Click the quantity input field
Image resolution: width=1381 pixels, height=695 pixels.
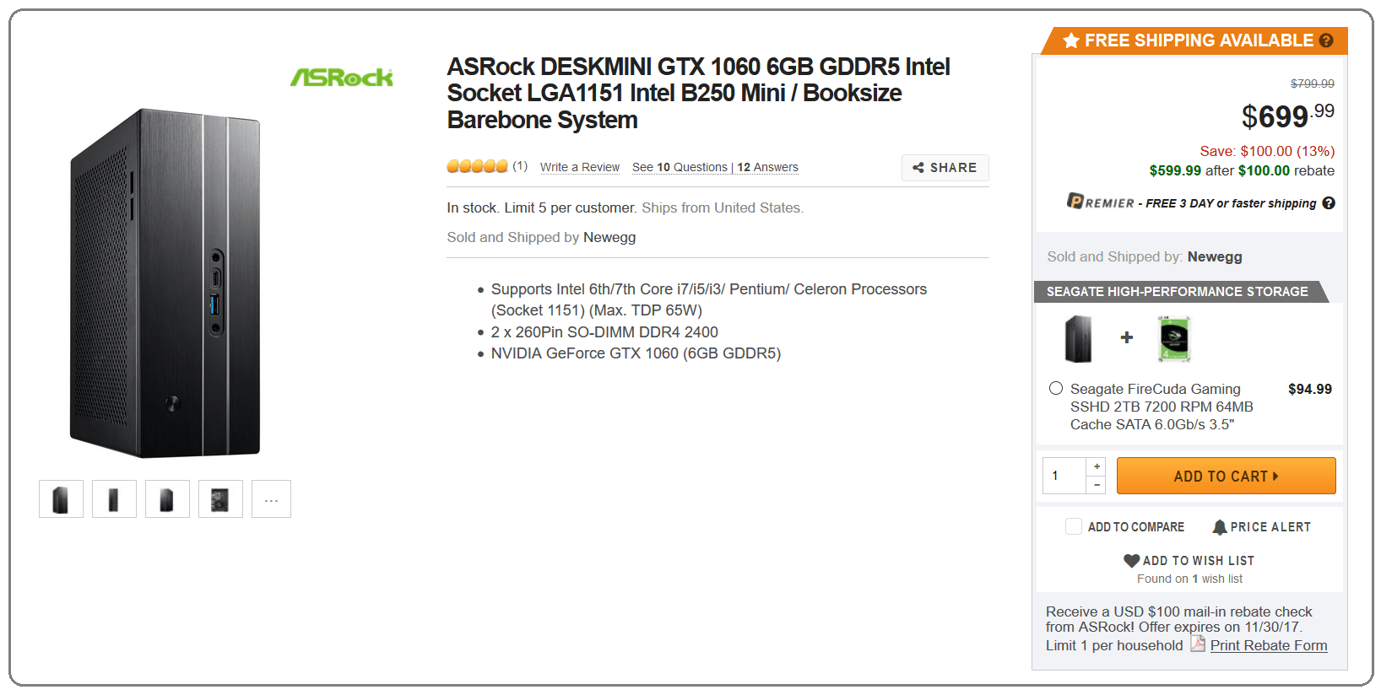[1064, 476]
